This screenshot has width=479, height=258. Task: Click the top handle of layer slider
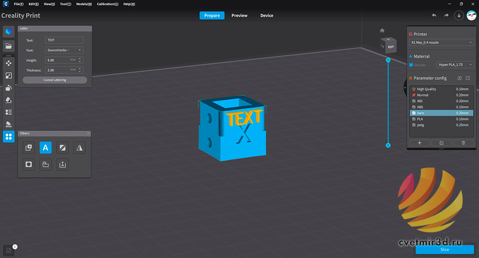(x=388, y=60)
